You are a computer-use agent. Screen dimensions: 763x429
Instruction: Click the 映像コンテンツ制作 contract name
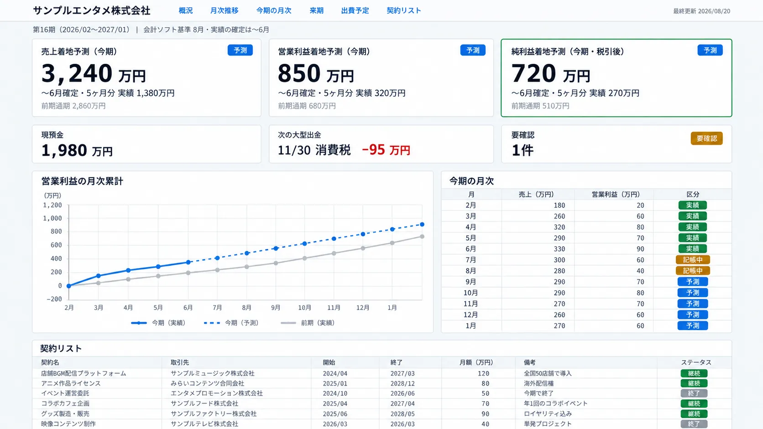[x=68, y=424]
